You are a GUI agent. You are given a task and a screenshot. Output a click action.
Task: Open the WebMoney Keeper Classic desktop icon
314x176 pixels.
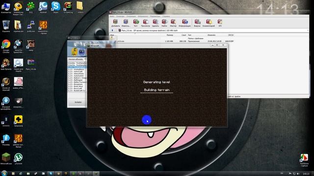coord(18,9)
